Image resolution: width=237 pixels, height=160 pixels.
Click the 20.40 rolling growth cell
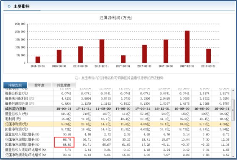[67, 155]
